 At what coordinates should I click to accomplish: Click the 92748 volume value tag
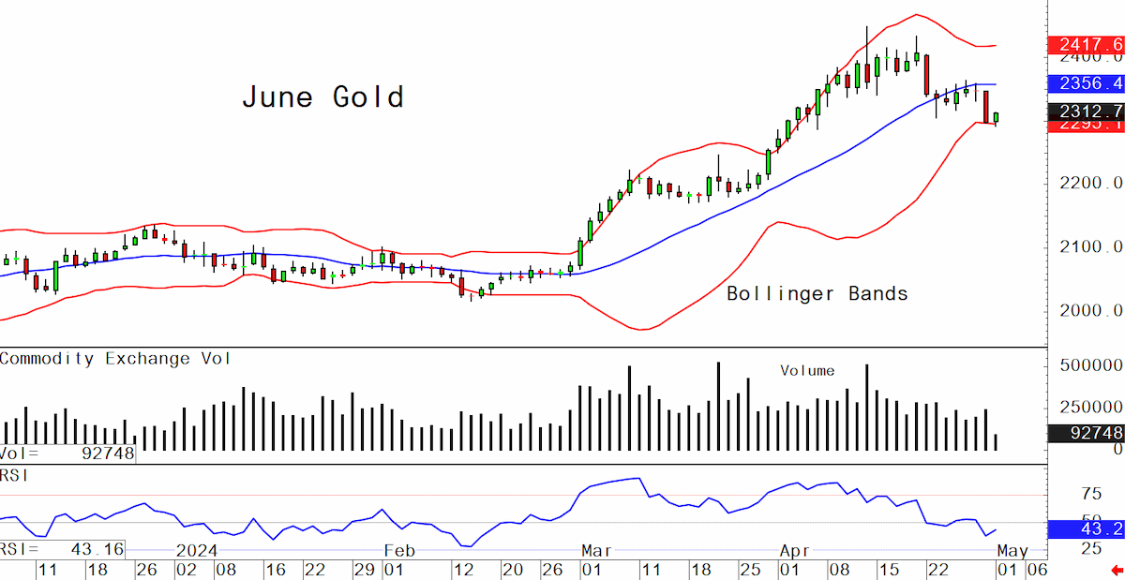[1086, 433]
